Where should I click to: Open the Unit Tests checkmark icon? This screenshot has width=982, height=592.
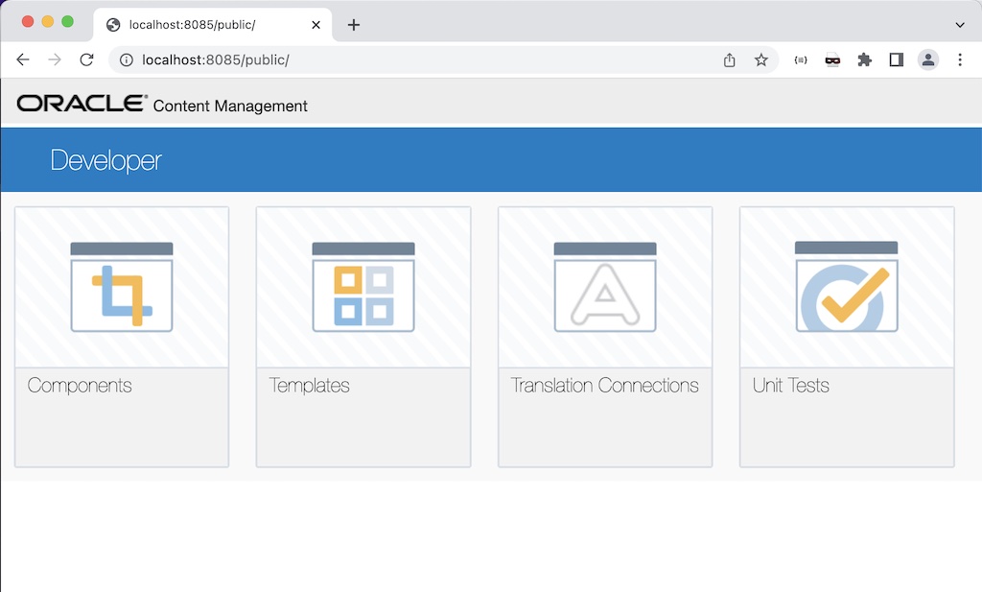click(x=847, y=288)
